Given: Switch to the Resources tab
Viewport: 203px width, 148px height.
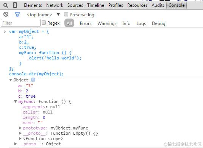Looking at the screenshot, I should 137,5.
